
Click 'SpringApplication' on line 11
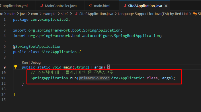pos(49,78)
